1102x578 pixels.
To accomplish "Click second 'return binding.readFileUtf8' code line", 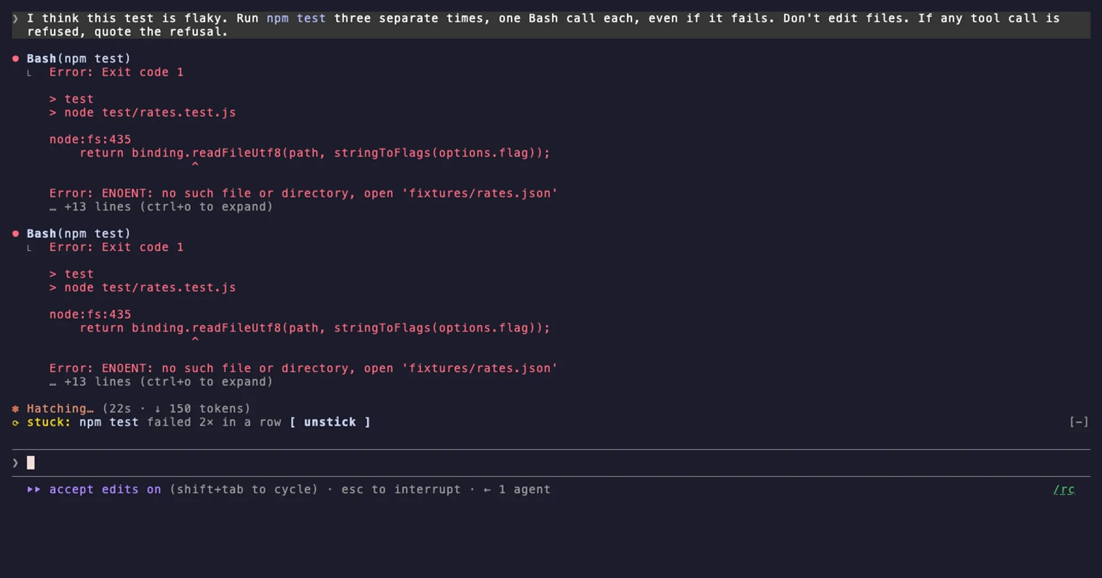I will pyautogui.click(x=315, y=328).
